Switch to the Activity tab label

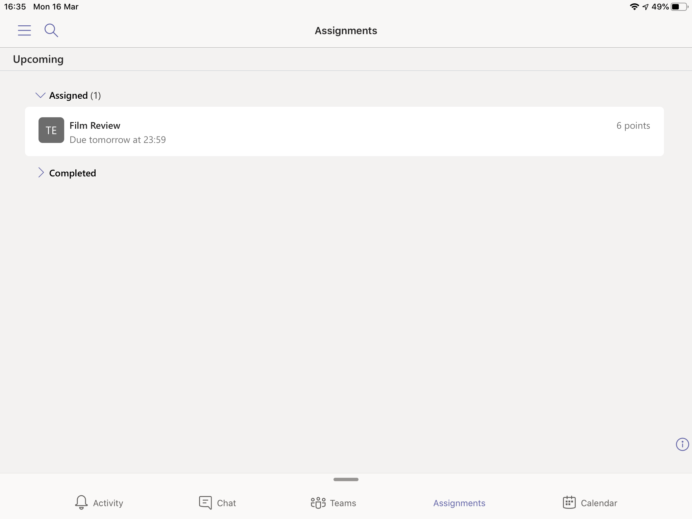point(108,503)
